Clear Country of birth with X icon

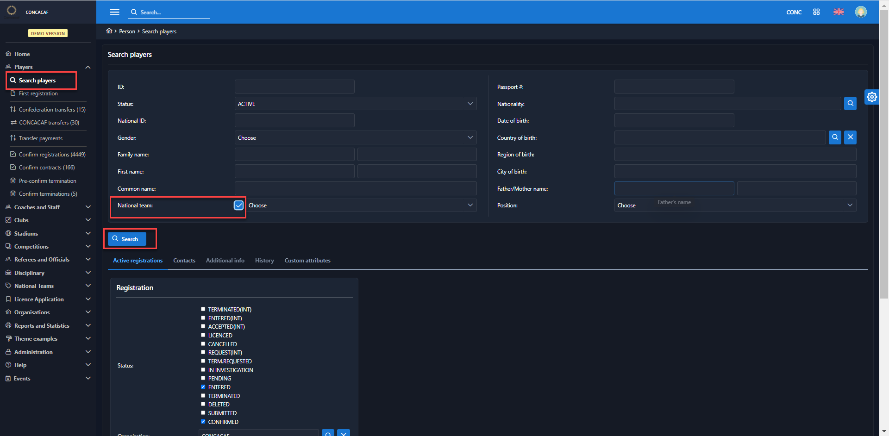[850, 137]
